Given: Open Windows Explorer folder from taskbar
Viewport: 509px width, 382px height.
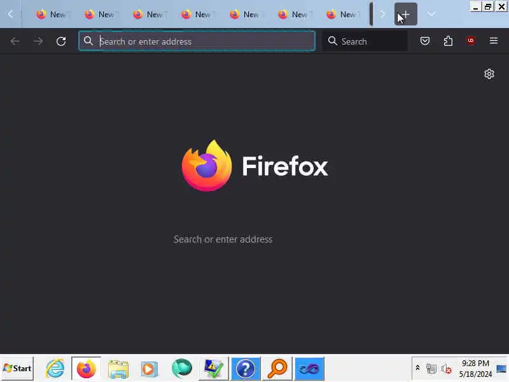Looking at the screenshot, I should click(x=118, y=369).
